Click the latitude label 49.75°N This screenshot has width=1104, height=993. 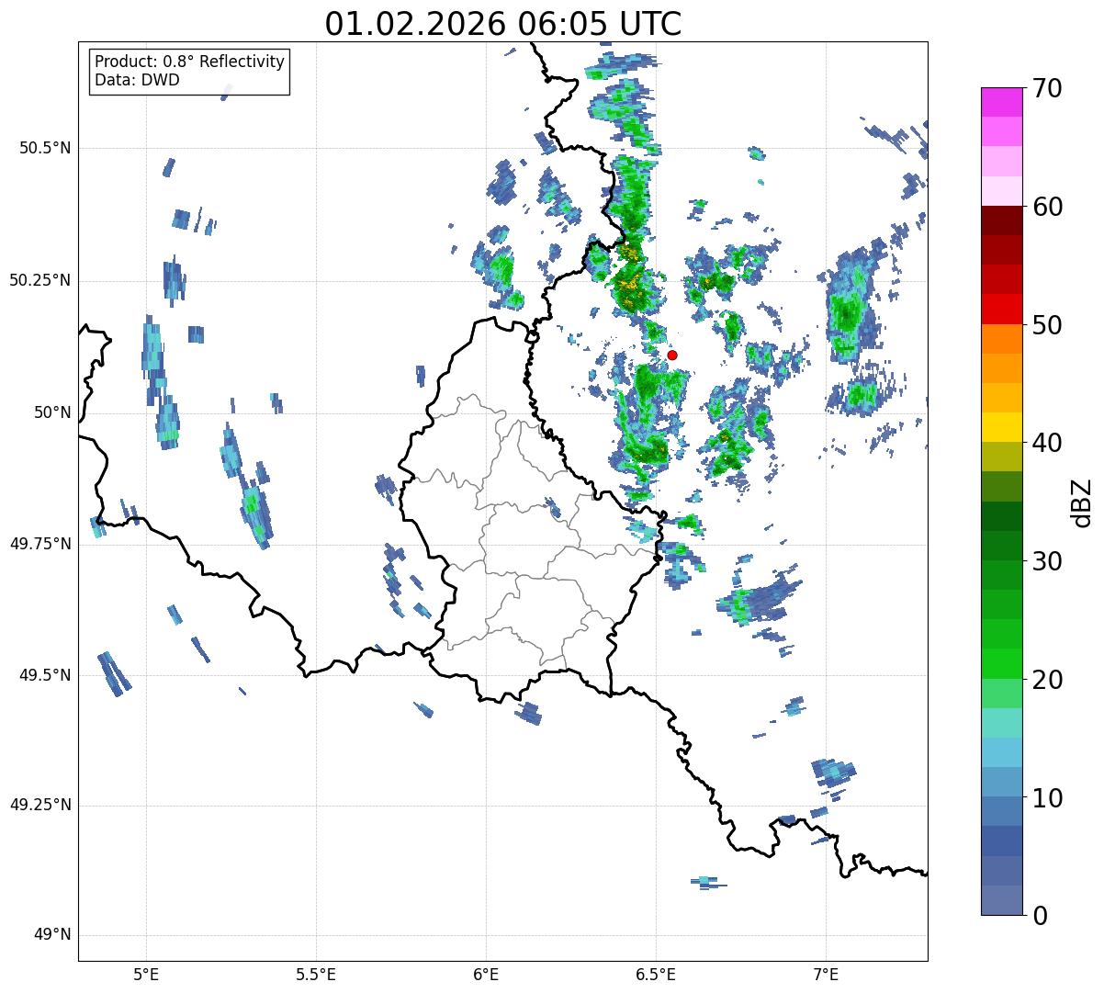point(39,544)
